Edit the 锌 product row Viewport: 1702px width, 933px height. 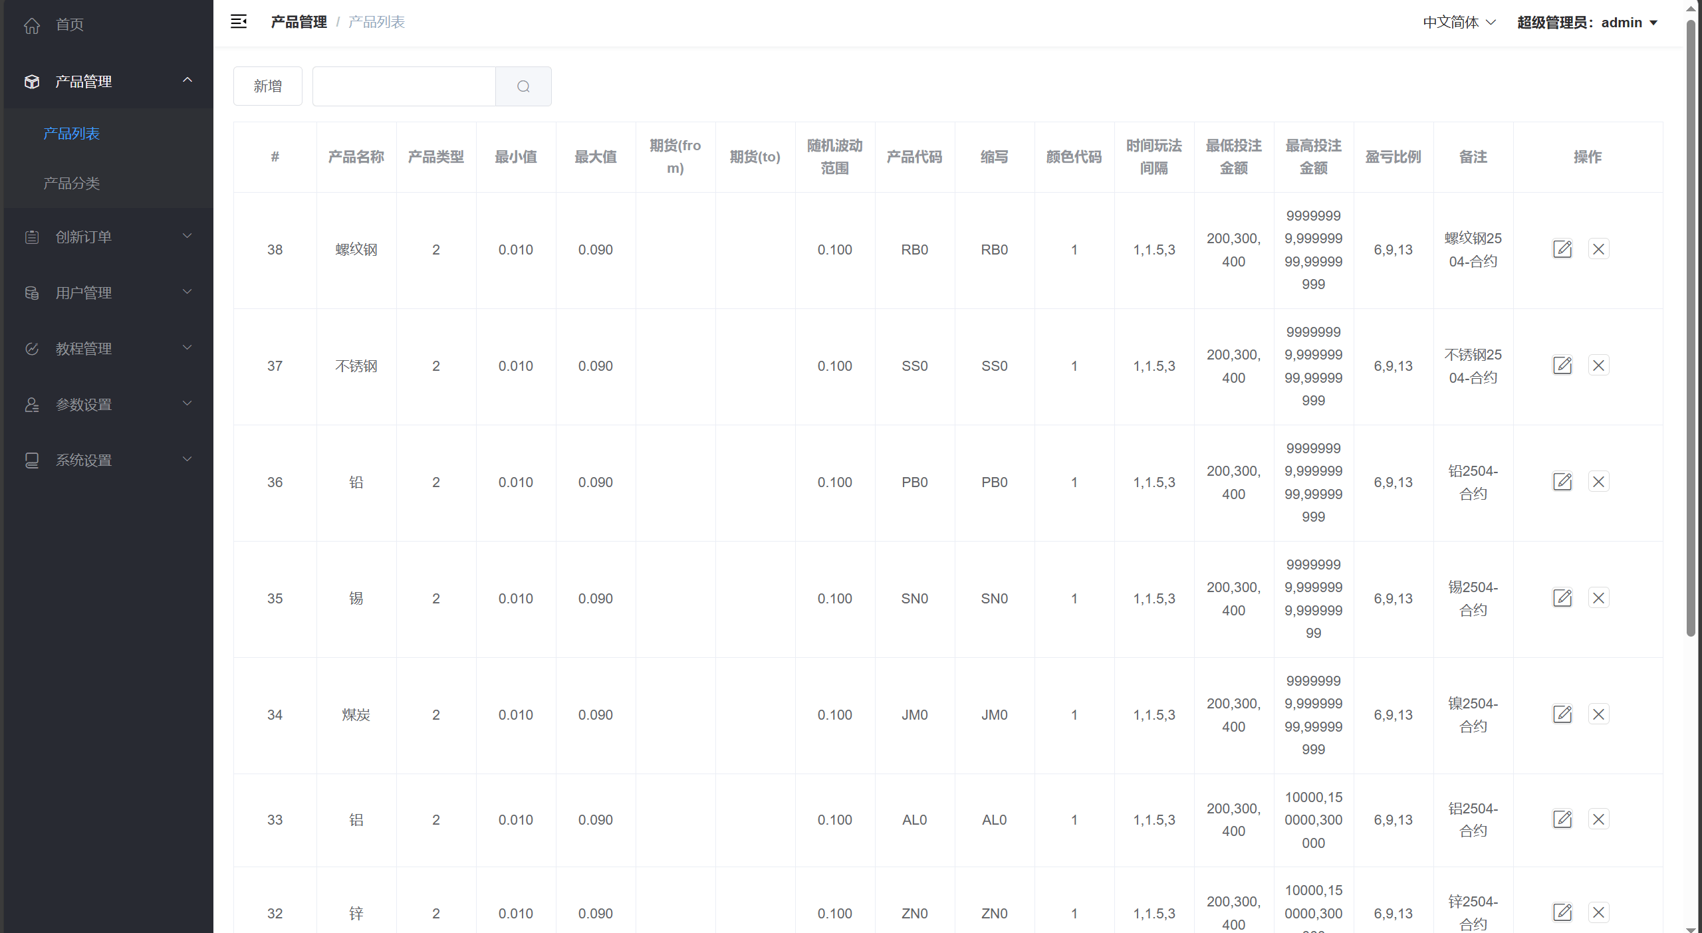coord(1562,912)
